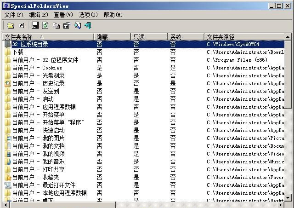The width and height of the screenshot is (294, 208).
Task: Click the SpecialFoldersView title bar app icon
Action: tap(6, 6)
